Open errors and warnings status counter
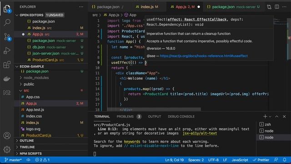This screenshot has height=164, width=291. (x=42, y=160)
